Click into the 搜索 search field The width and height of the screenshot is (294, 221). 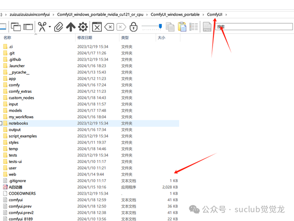pos(254,27)
